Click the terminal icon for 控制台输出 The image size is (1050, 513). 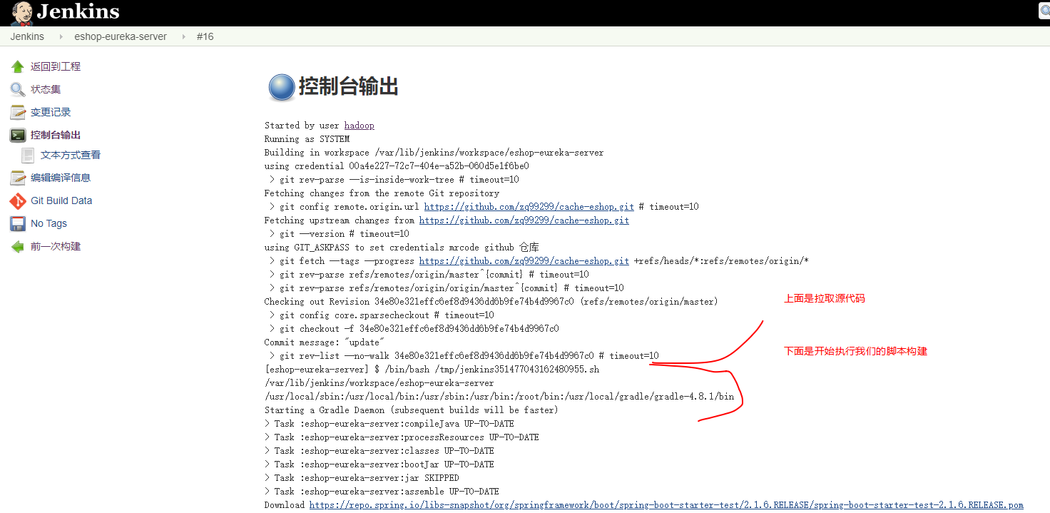click(18, 135)
